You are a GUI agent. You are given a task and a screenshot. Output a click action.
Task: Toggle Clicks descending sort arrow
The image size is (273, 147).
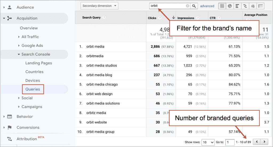[x=173, y=17]
